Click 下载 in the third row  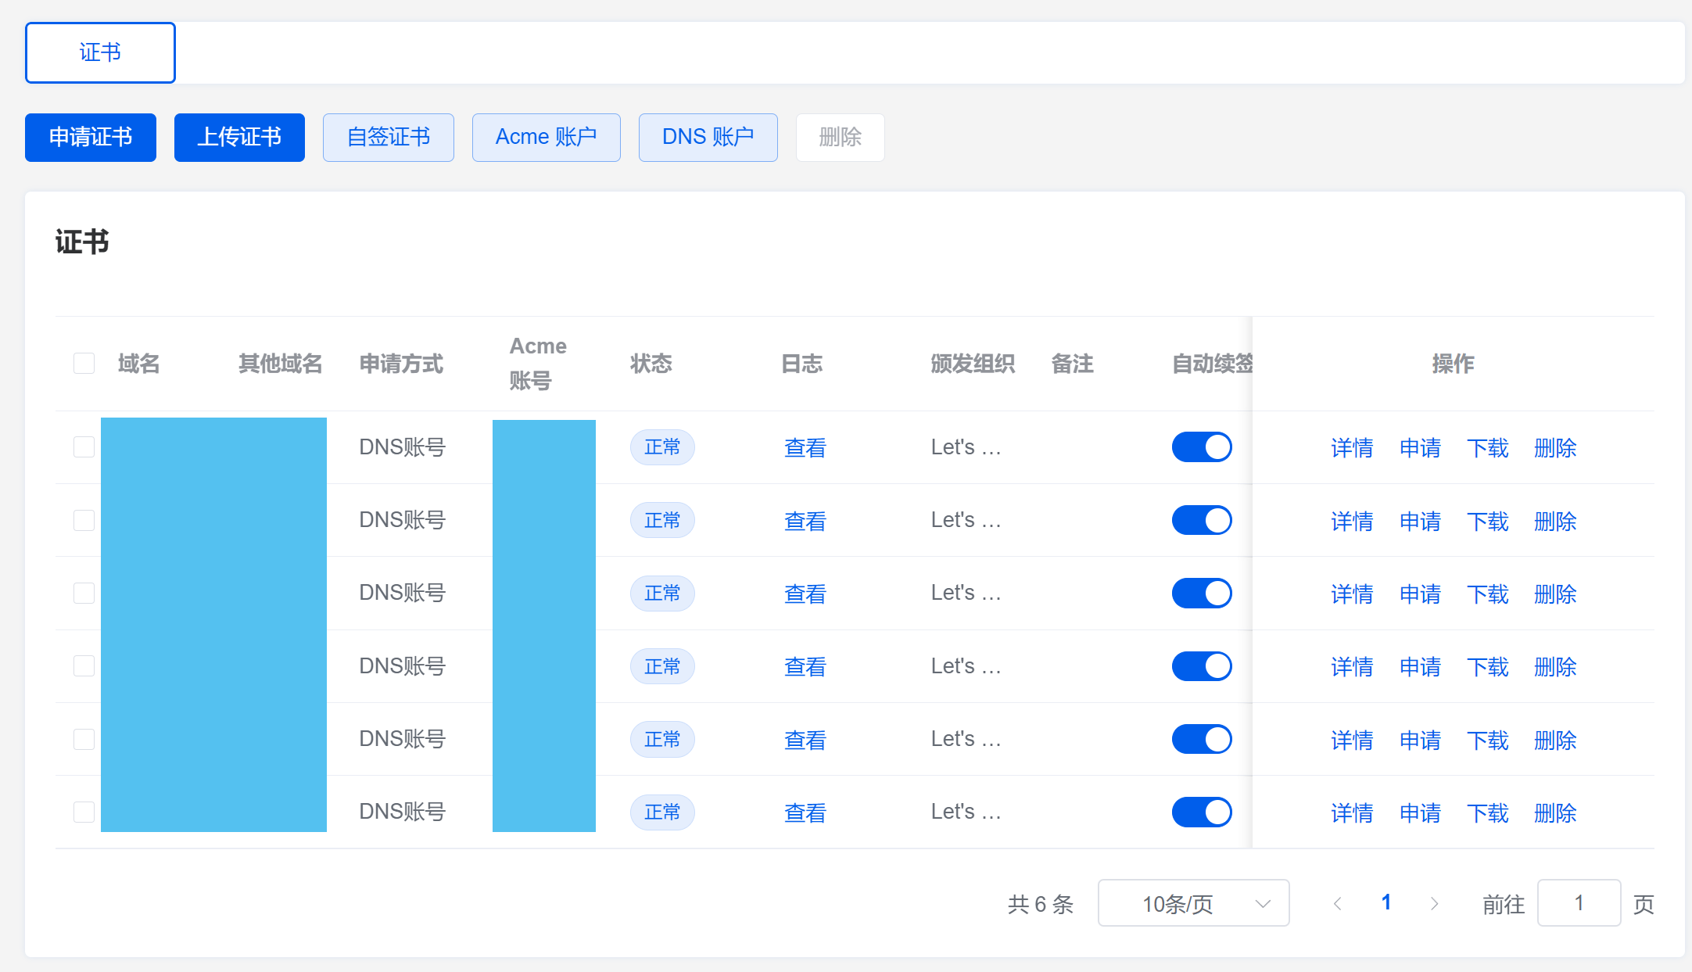[x=1487, y=594]
